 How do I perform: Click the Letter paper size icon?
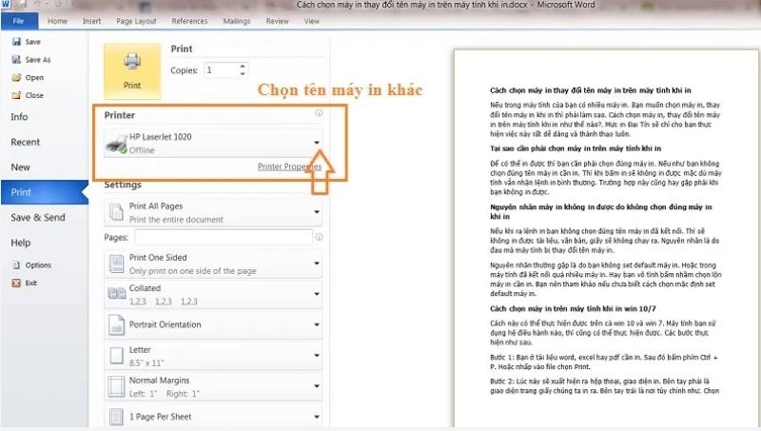116,356
